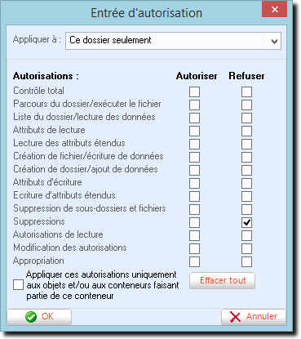Enable Refuser for Appropriation

[246, 261]
